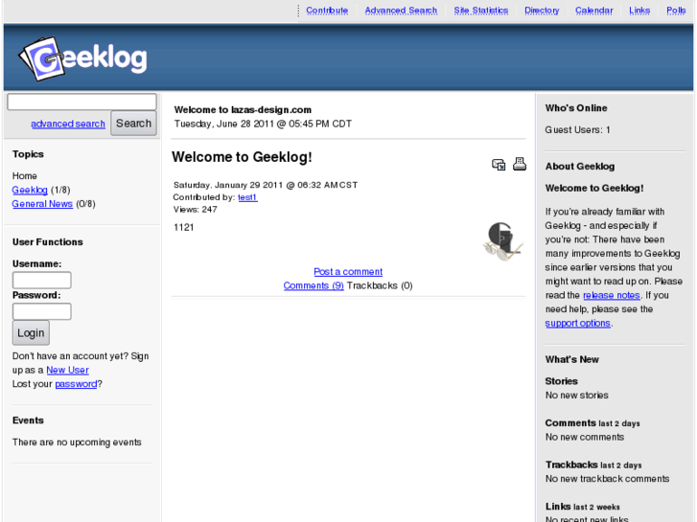This screenshot has width=697, height=522.
Task: Click the Login button
Action: pos(31,332)
